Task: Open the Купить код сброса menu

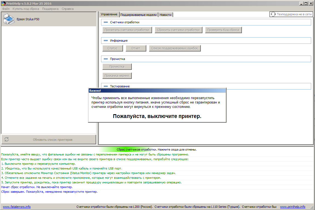Action: point(26,9)
